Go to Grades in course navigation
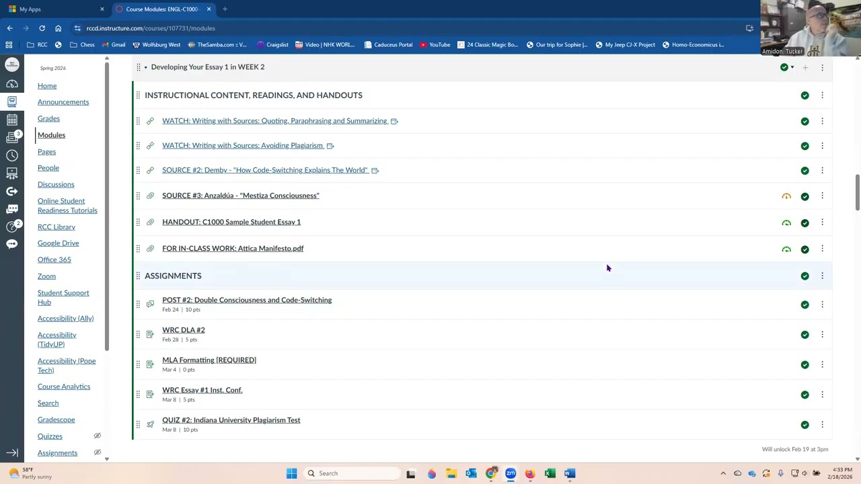 point(48,118)
